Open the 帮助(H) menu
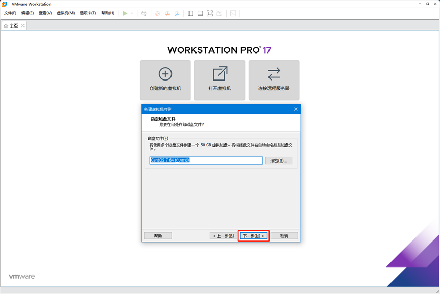Screen dimensions: 440x294 coord(108,13)
